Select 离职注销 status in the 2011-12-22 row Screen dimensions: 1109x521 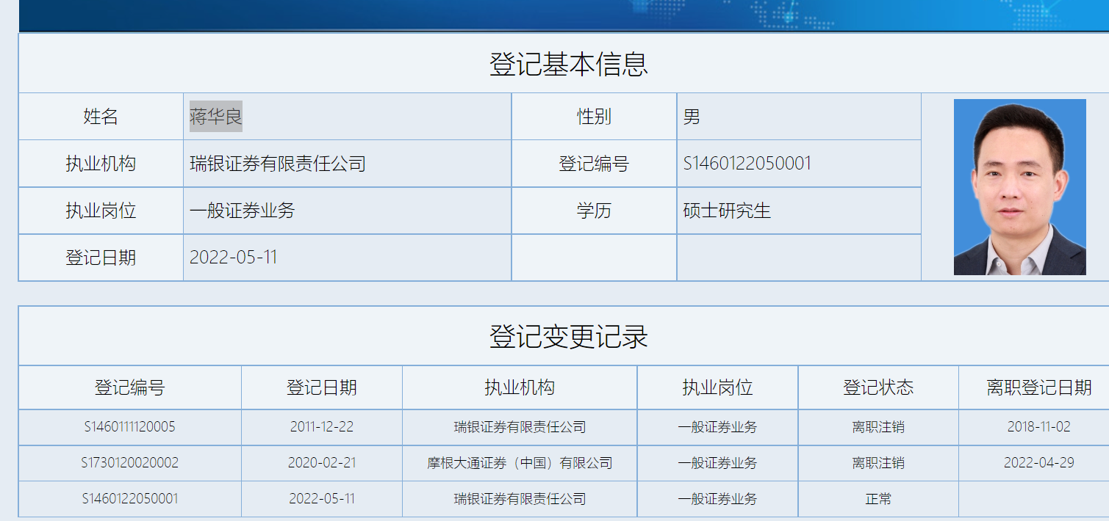pyautogui.click(x=878, y=426)
